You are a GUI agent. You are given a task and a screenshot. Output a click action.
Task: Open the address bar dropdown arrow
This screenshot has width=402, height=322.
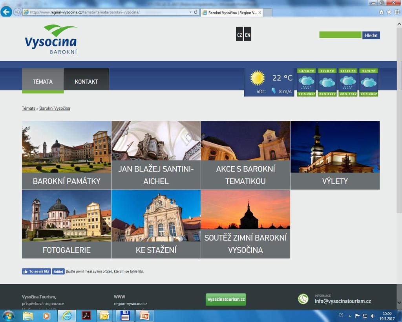click(x=190, y=12)
